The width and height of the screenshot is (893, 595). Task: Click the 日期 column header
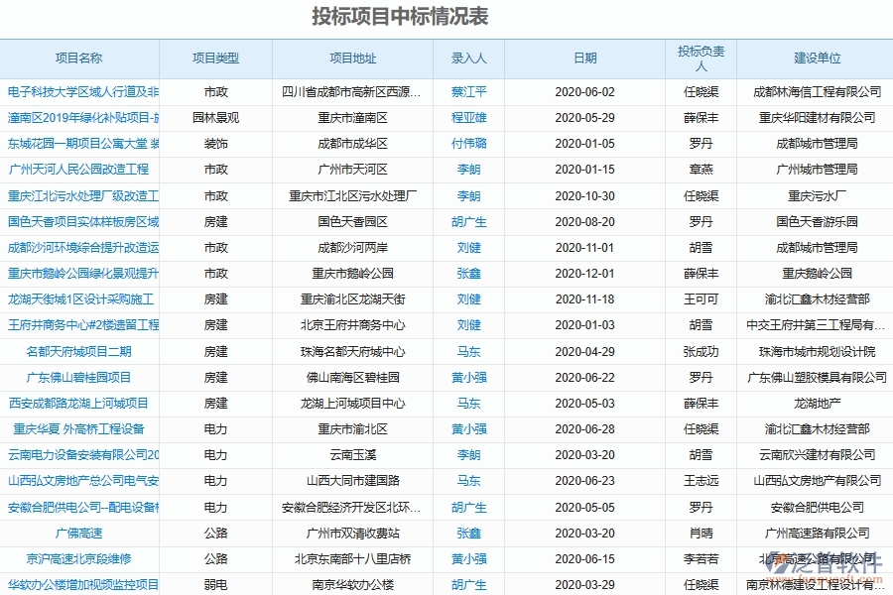[x=585, y=59]
